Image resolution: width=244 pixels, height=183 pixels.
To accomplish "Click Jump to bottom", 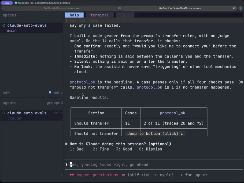I will click(155, 134).
